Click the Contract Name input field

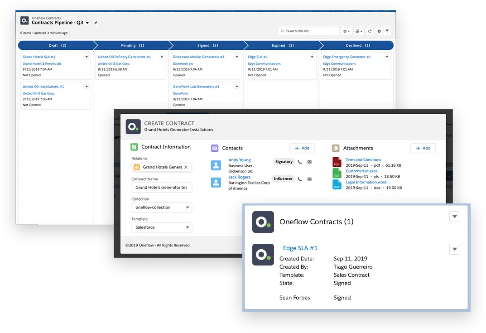[x=162, y=188]
